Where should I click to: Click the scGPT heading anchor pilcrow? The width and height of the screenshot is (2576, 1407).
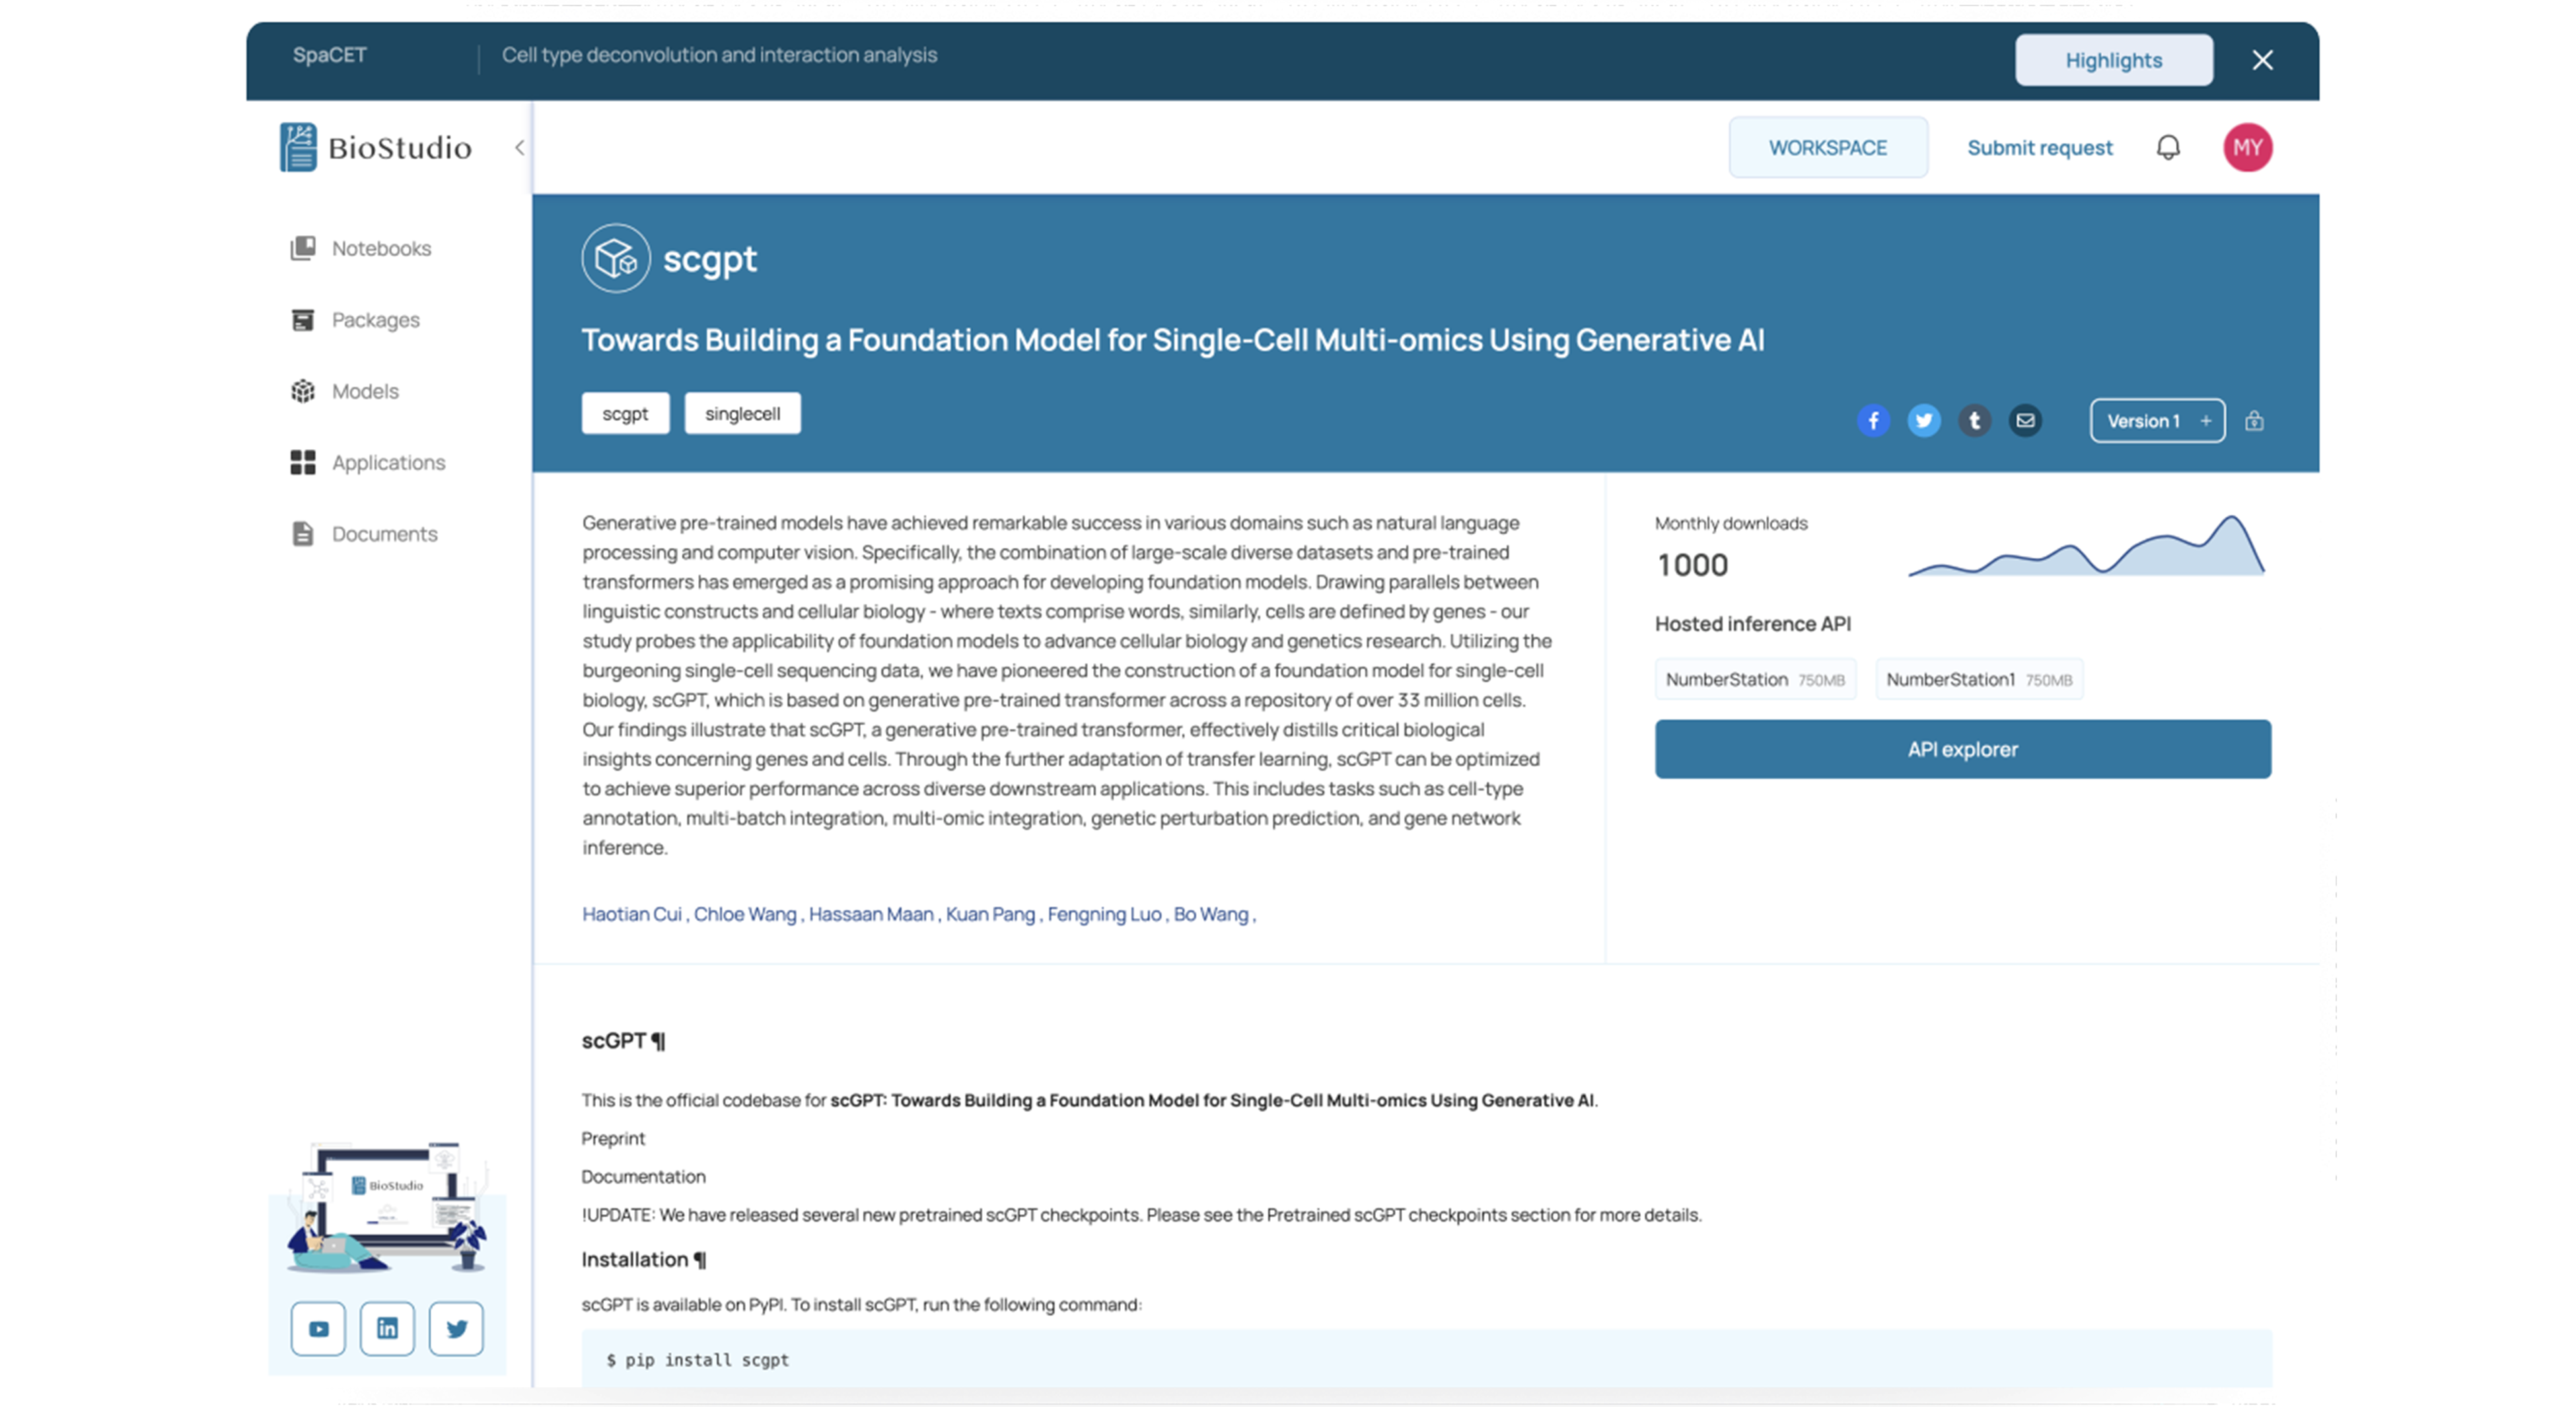coord(658,1041)
